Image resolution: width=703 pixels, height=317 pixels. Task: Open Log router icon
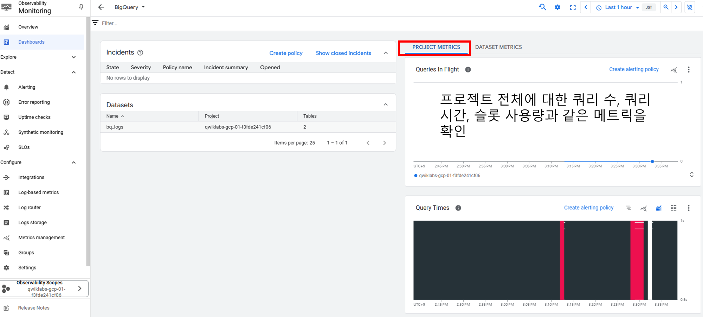pyautogui.click(x=6, y=208)
